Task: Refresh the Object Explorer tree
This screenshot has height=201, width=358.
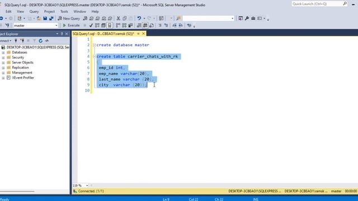Action: pyautogui.click(x=40, y=41)
